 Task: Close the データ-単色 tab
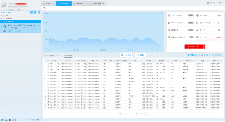coord(103,4)
